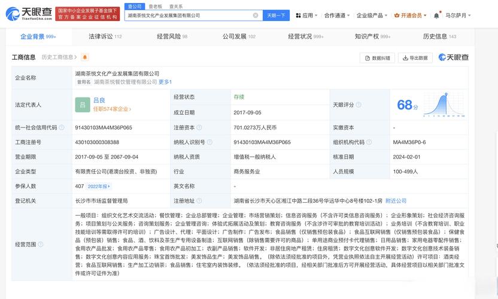Click the 存续 status text

(239, 97)
